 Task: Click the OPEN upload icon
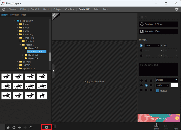coord(156,126)
